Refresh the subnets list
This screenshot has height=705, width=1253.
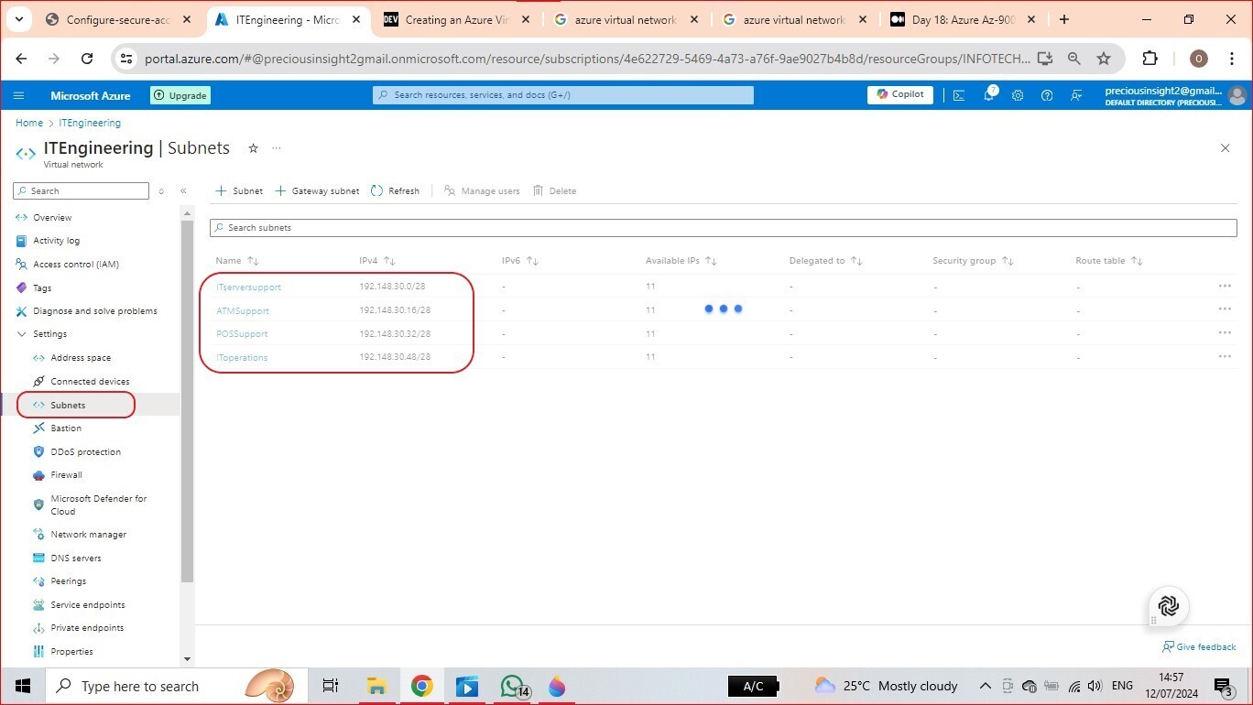click(x=396, y=190)
